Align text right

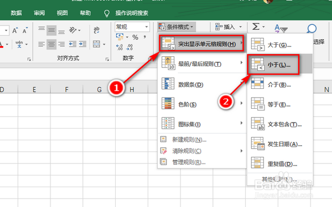point(61,44)
